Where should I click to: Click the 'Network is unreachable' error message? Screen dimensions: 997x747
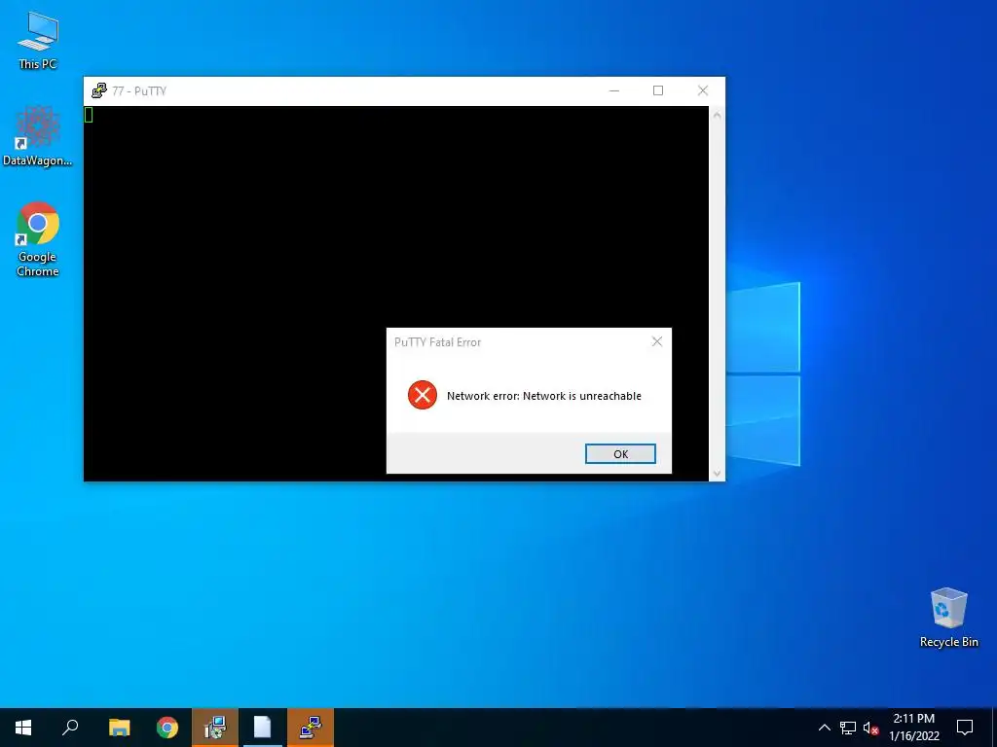click(x=543, y=396)
